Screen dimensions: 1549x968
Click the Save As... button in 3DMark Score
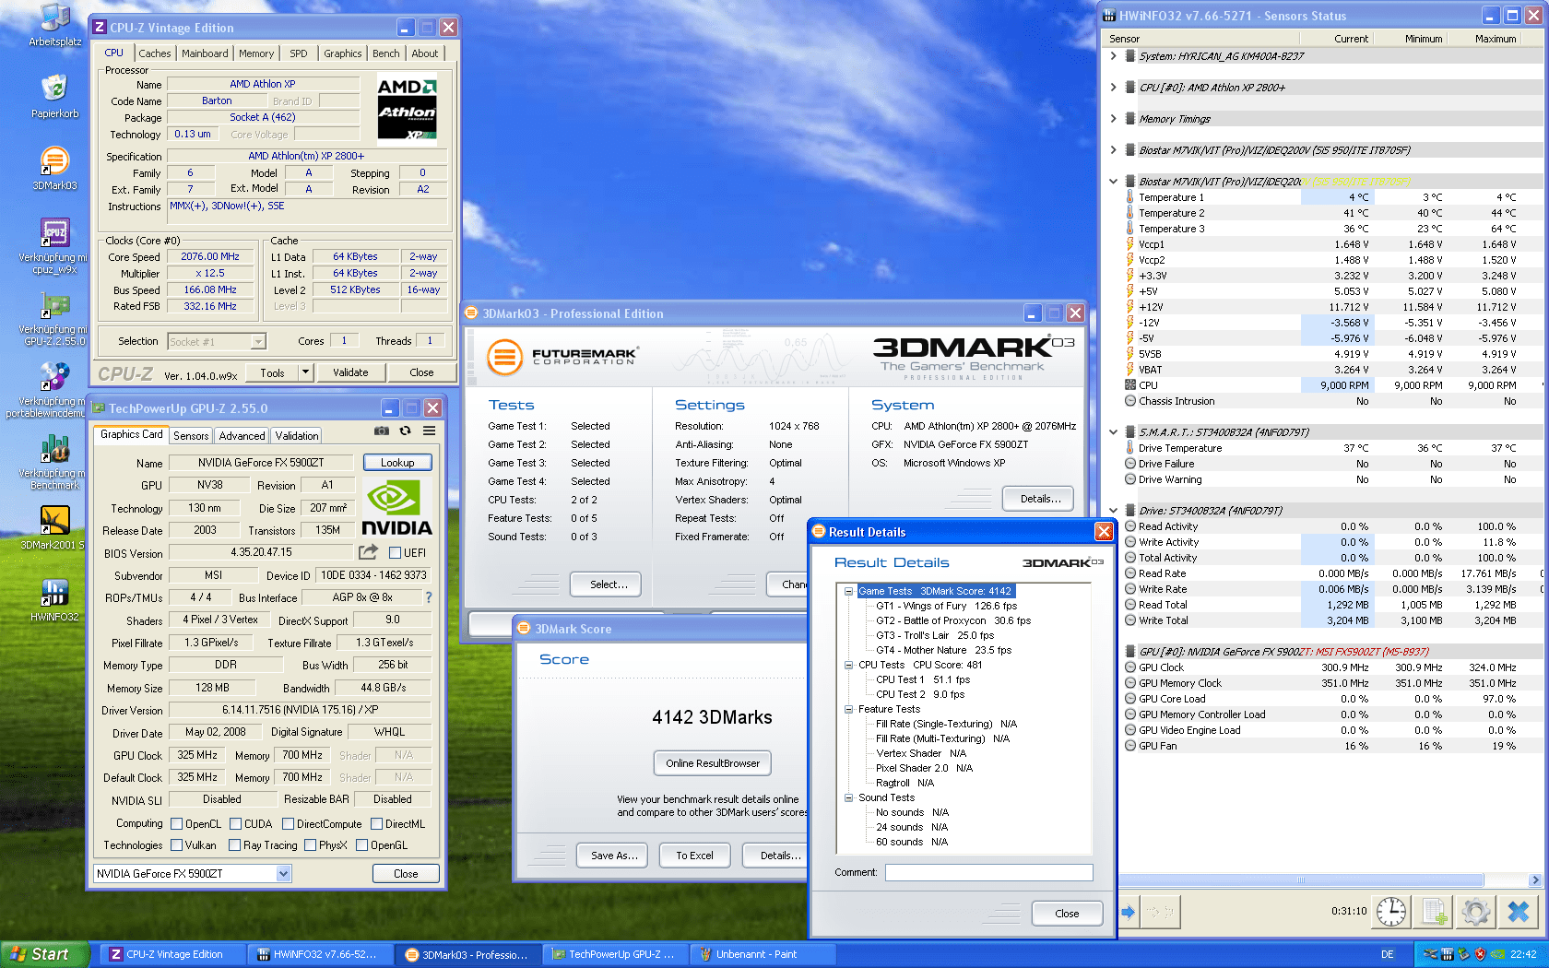613,856
